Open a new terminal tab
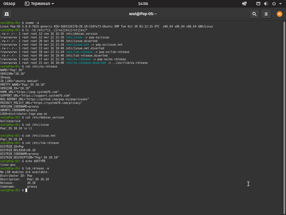Screen dimensions: 286x215 [7, 14]
